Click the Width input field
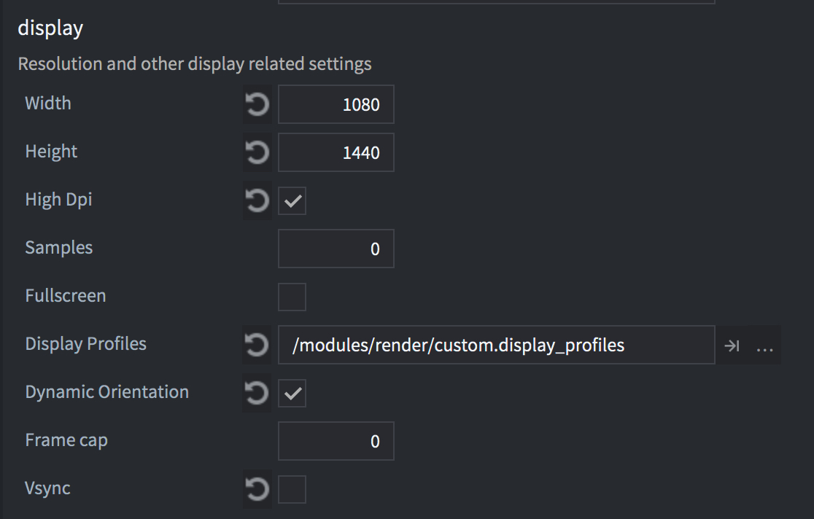The height and width of the screenshot is (519, 814). click(x=336, y=105)
